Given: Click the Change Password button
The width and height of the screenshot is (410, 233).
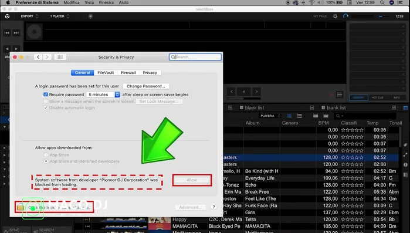Looking at the screenshot, I should [x=146, y=86].
